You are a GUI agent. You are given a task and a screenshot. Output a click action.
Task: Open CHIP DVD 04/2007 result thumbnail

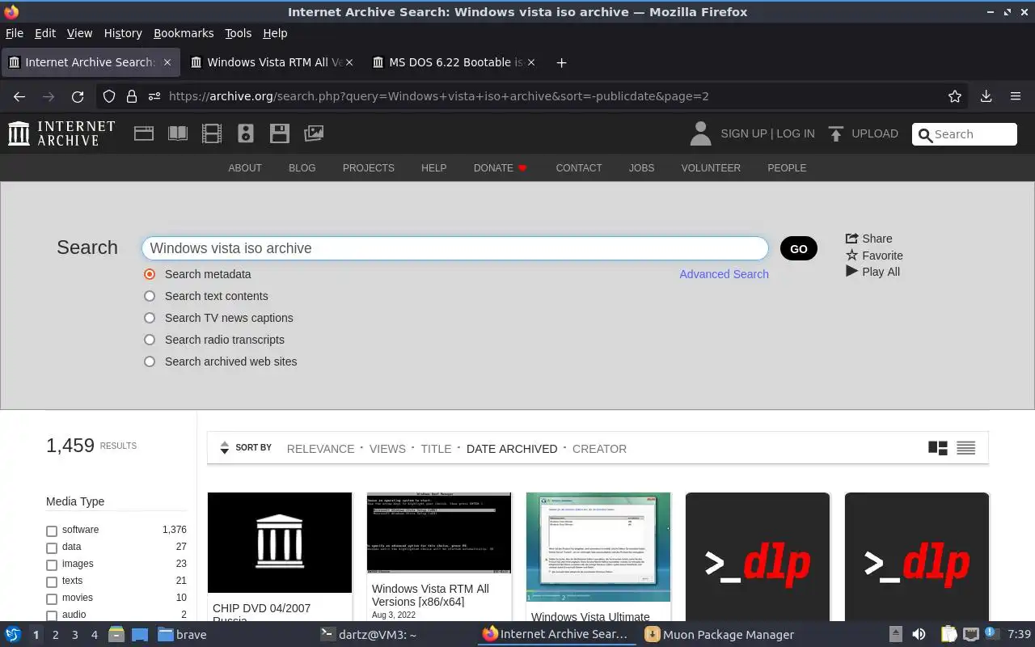pos(280,543)
